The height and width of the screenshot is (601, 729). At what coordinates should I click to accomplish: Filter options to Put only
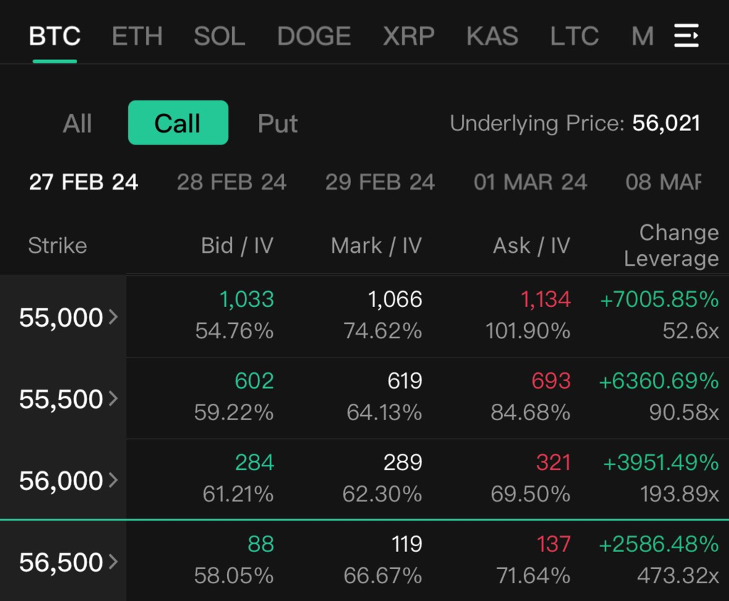pyautogui.click(x=278, y=124)
